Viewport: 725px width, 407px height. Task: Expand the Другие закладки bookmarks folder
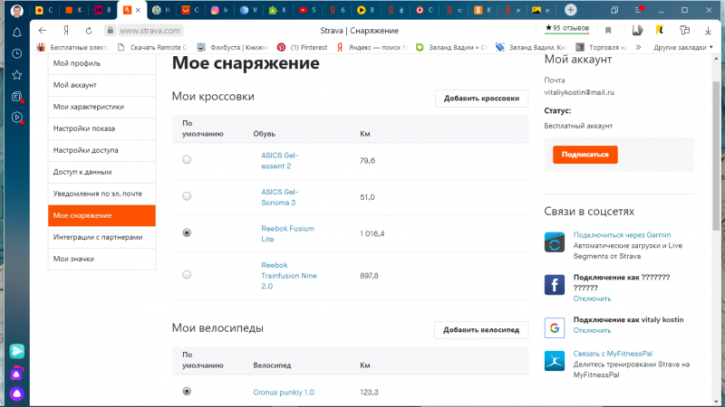pyautogui.click(x=683, y=47)
